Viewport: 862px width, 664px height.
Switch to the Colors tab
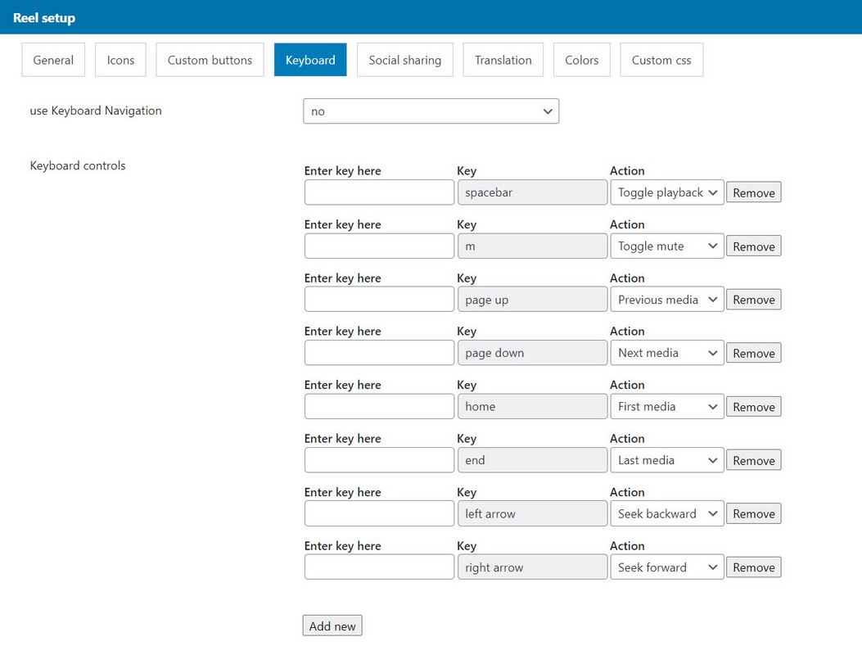pyautogui.click(x=581, y=60)
